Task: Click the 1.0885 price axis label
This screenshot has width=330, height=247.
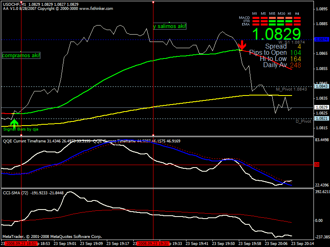Action: 322,24
